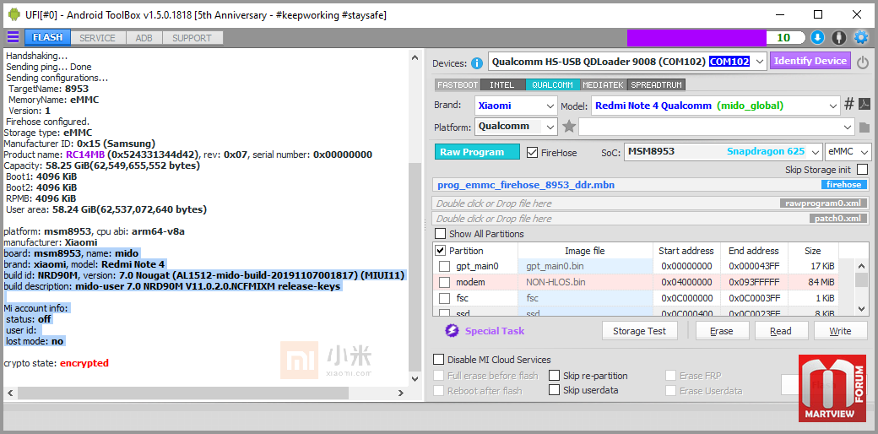Click the power icon beside Identify Device

(x=863, y=62)
